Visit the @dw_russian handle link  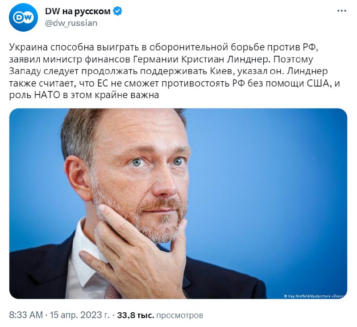(x=71, y=23)
